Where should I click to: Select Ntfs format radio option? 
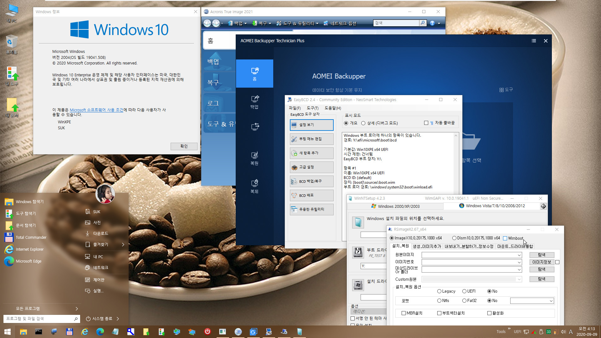tap(443, 301)
